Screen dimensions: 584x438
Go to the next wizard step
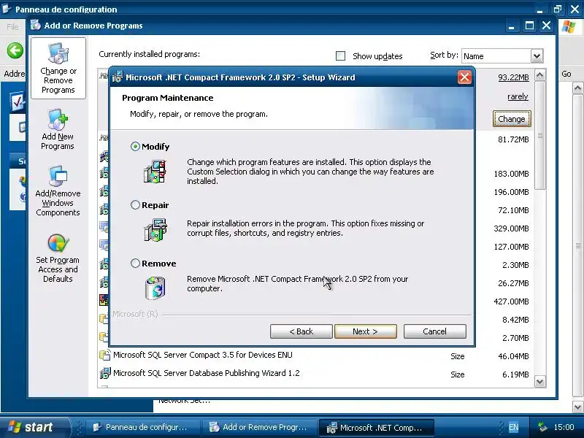point(366,331)
